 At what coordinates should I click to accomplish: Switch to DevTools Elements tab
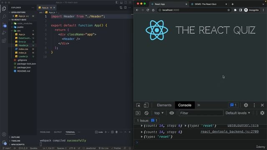(x=164, y=105)
